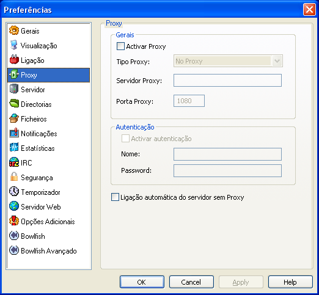Screen dimensions: 319x295
Task: Select the Estatísticas graph icon
Action: click(x=14, y=148)
